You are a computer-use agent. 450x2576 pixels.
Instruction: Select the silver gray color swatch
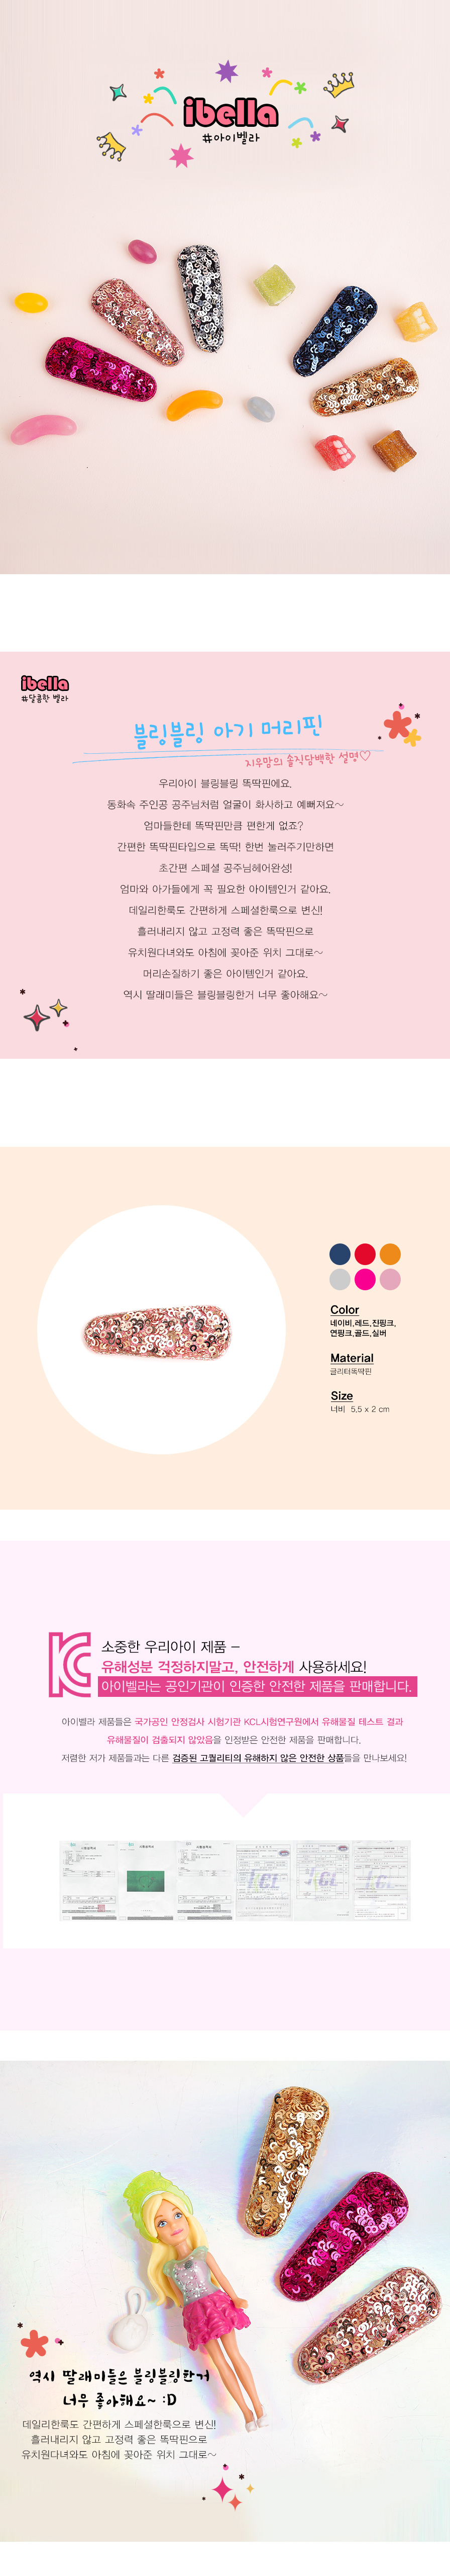click(x=339, y=1279)
